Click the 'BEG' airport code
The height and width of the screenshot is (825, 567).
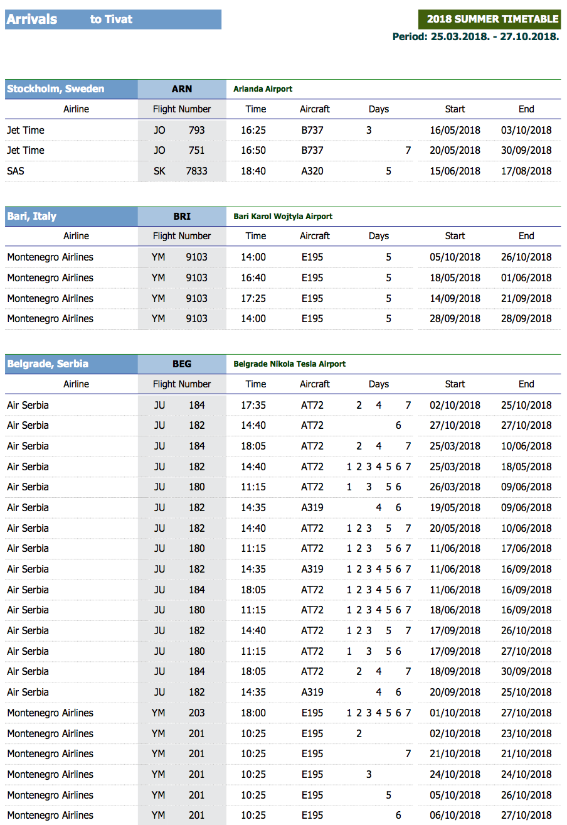pos(182,364)
